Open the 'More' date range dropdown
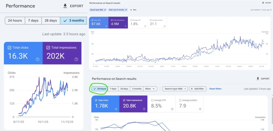Image resolution: width=273 pixels, height=131 pixels. click(x=150, y=89)
